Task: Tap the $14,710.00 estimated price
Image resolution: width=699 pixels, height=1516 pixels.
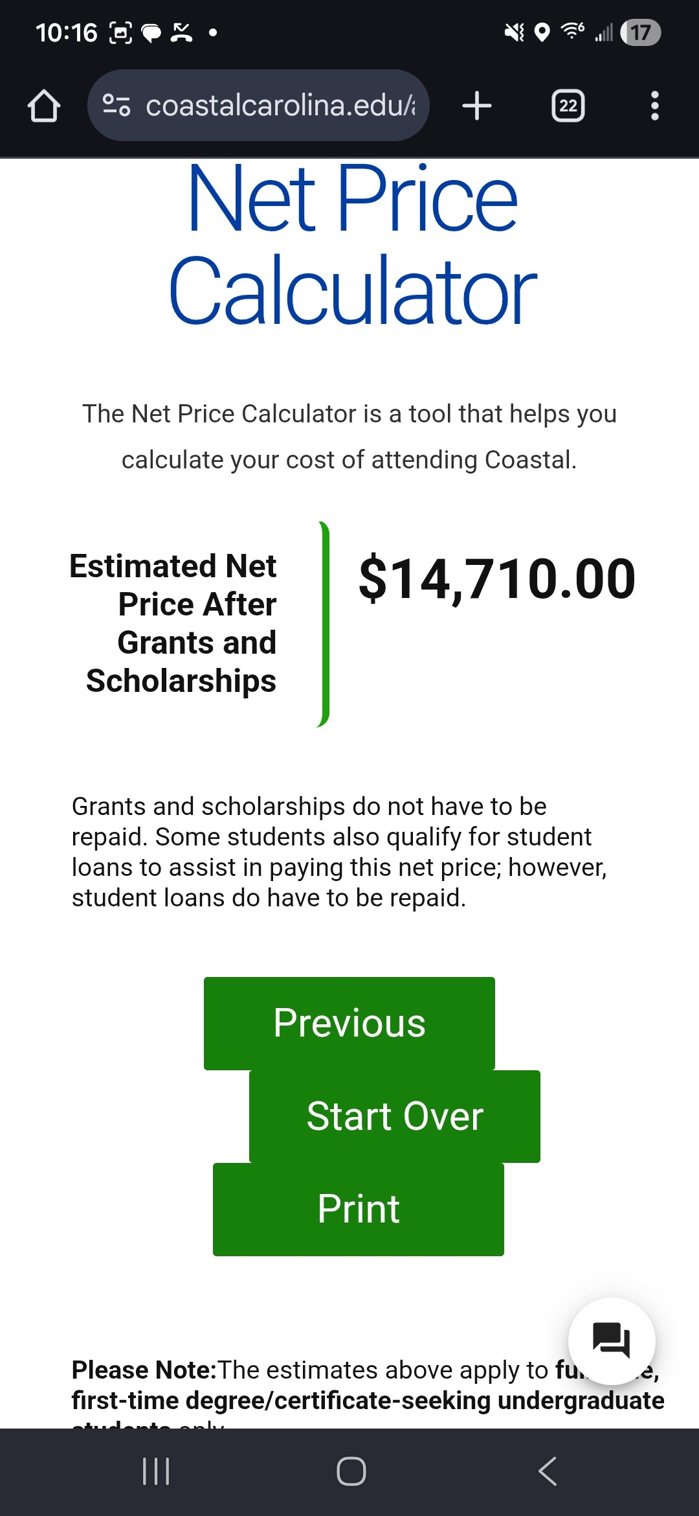Action: point(497,579)
